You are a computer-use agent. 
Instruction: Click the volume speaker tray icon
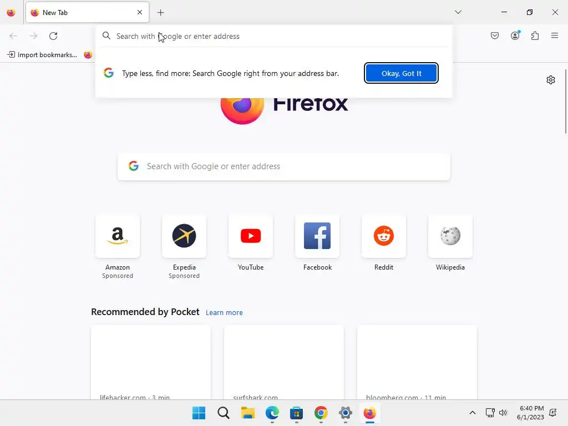[503, 413]
